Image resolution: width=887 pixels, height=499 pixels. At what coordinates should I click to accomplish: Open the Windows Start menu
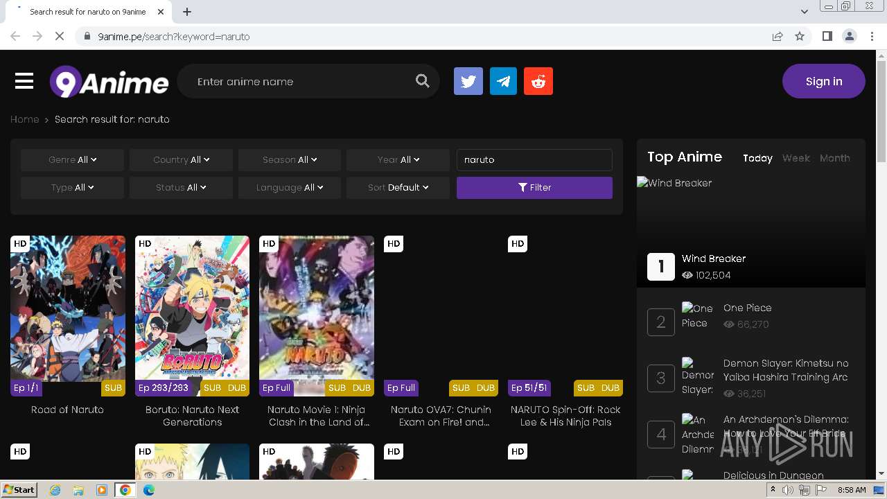19,490
